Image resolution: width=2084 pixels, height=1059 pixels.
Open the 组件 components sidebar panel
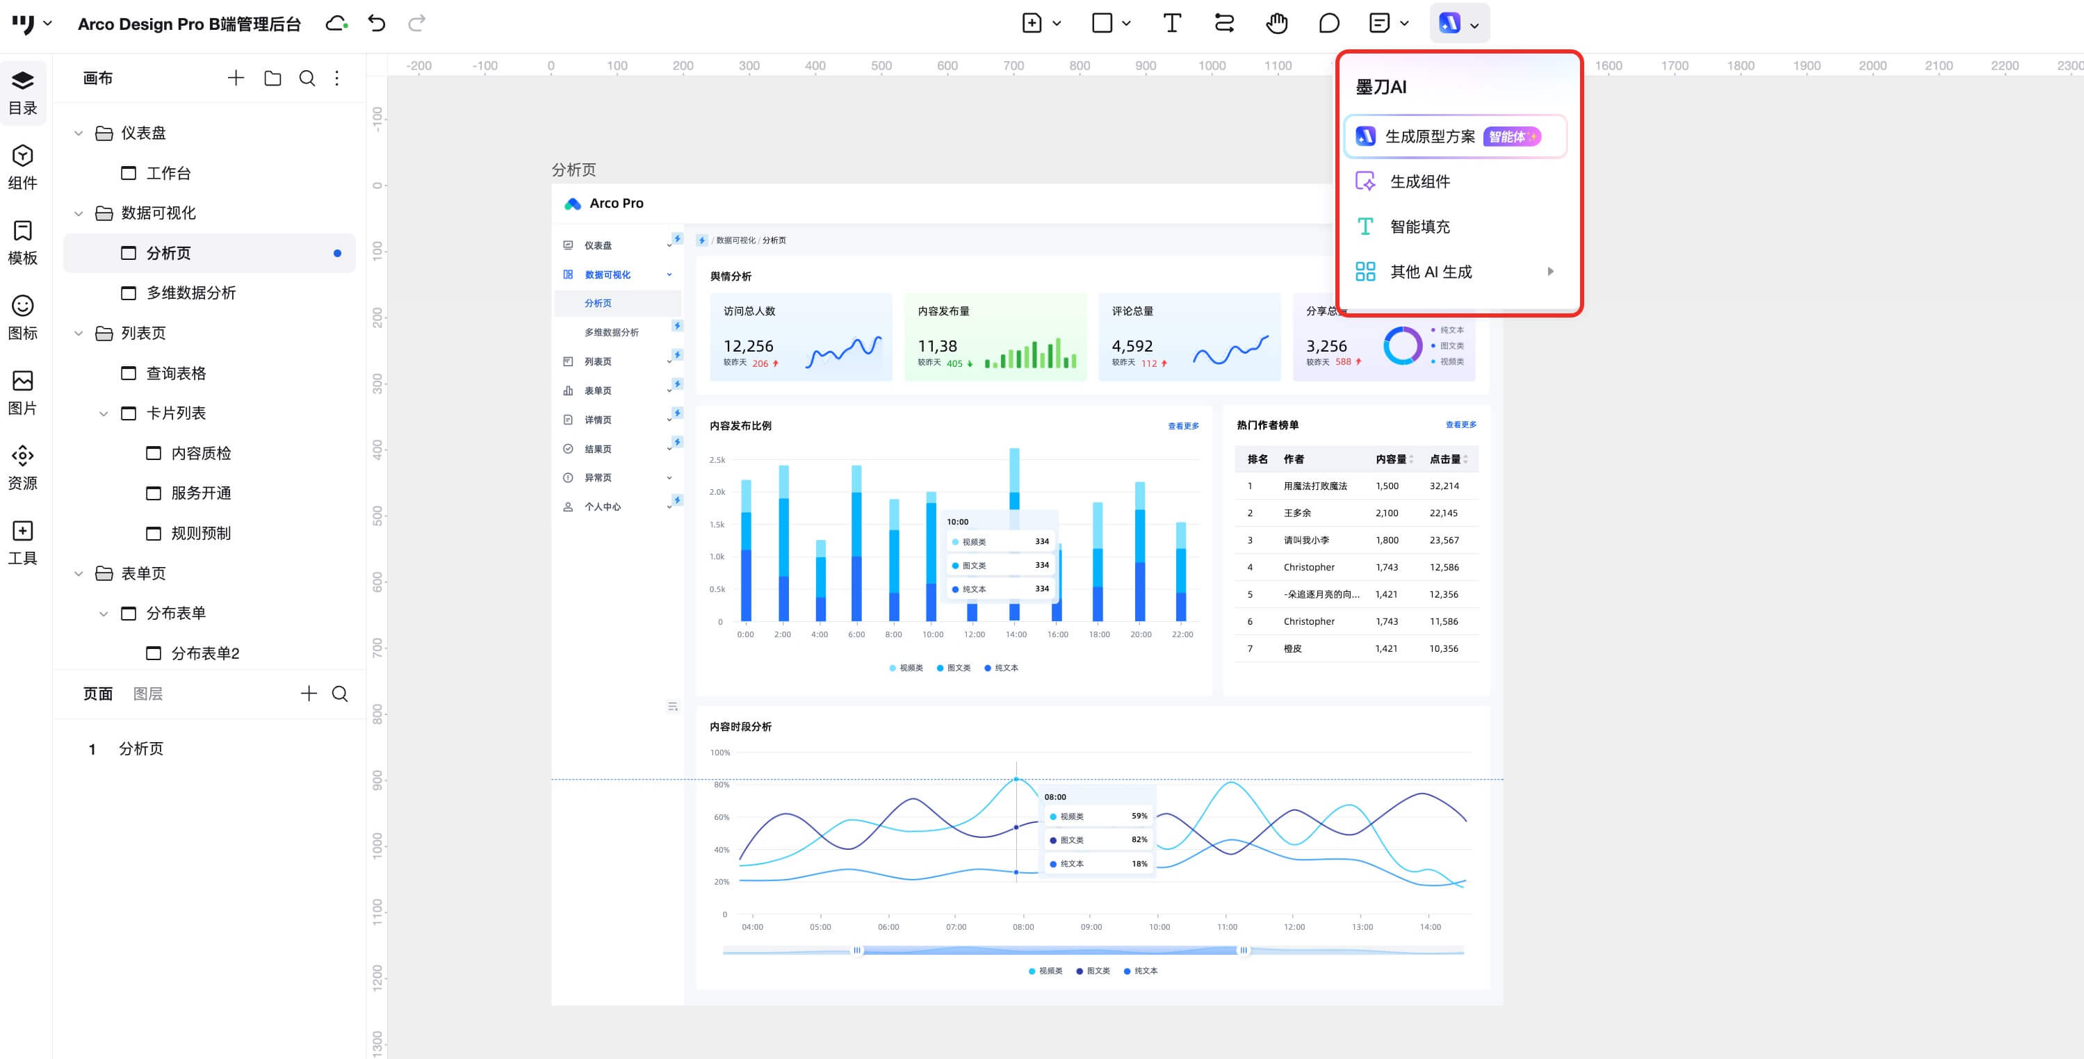pos(23,167)
